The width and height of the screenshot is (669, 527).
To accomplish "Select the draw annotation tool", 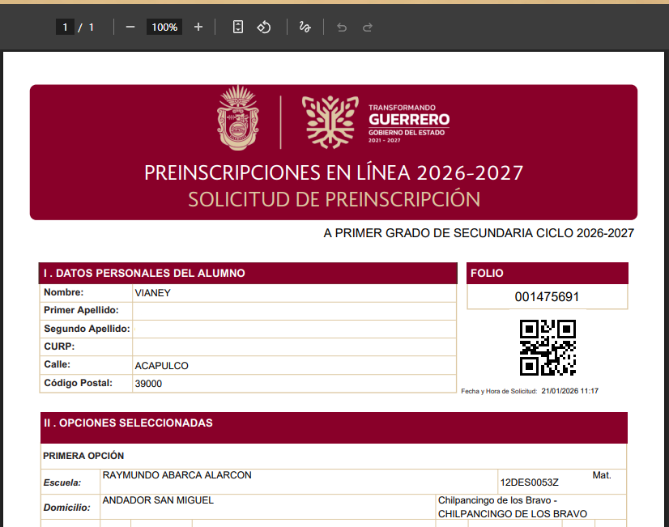I will click(x=305, y=27).
